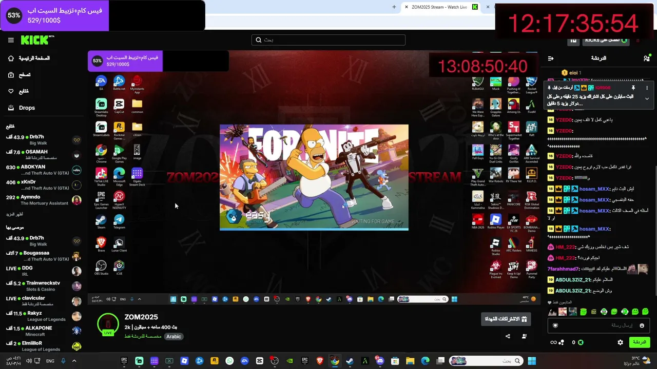Click the chat message input field
Image resolution: width=657 pixels, height=369 pixels.
(598, 325)
